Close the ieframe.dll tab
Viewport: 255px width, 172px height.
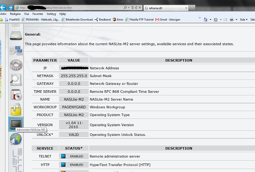pos(186,8)
